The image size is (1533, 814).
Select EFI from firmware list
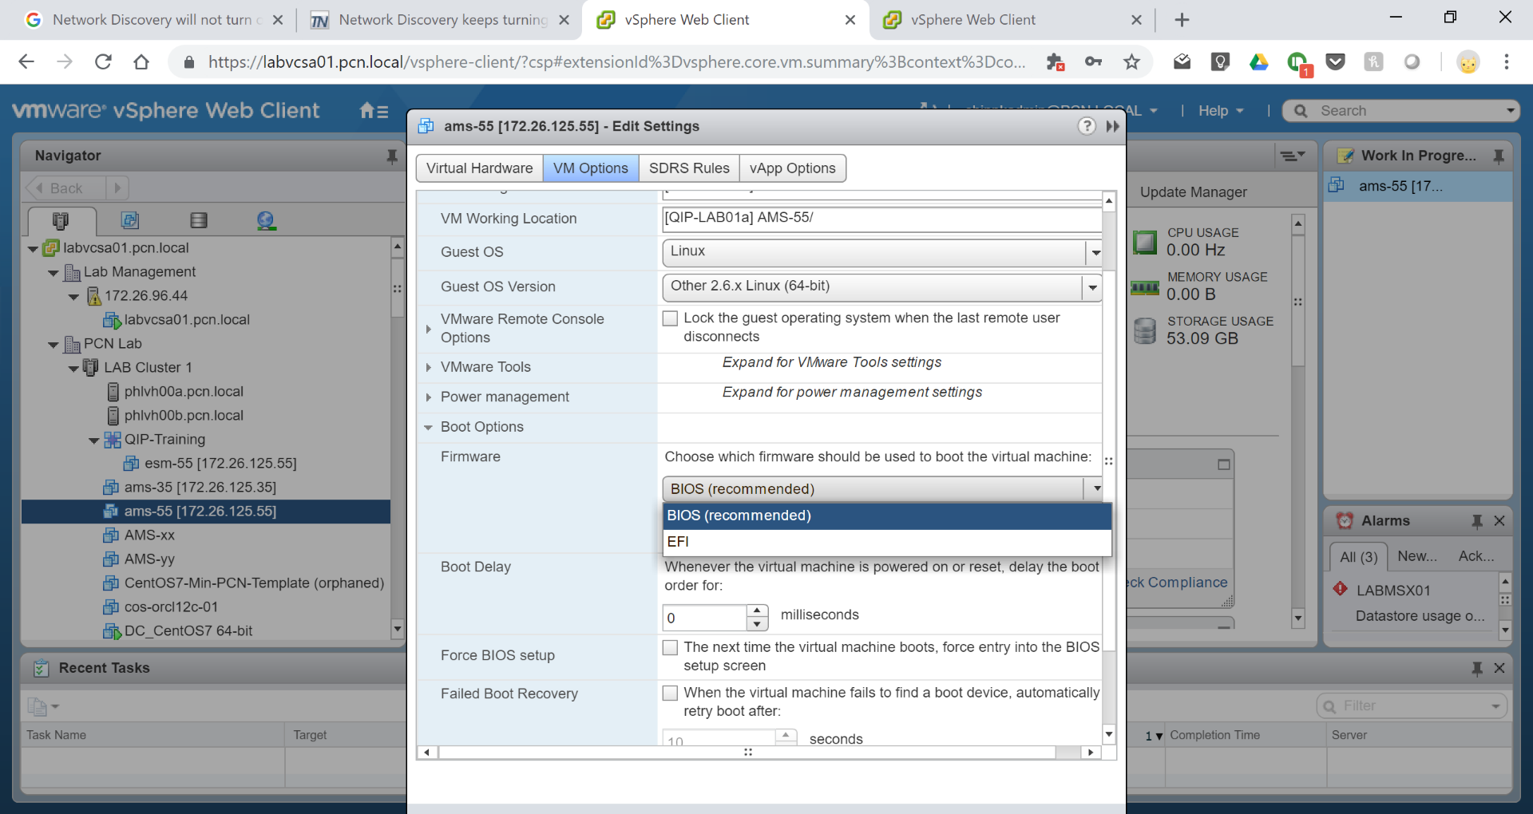coord(887,542)
